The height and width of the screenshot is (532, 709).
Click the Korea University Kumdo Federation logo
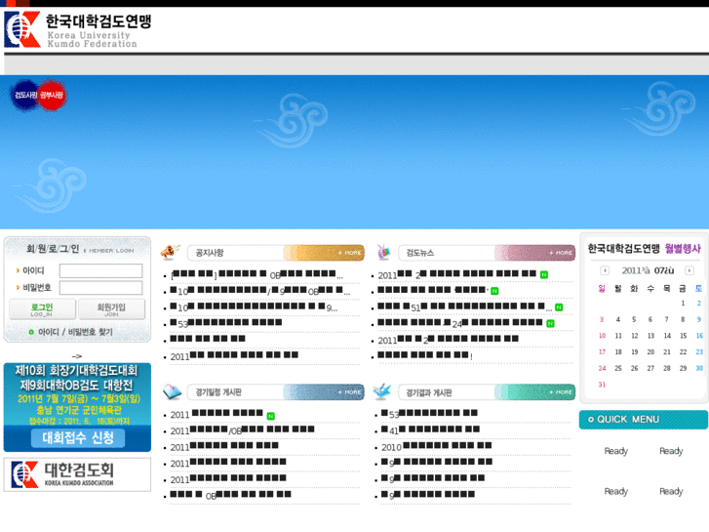[77, 30]
